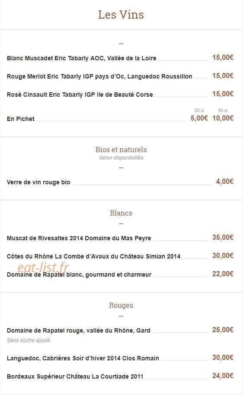Click the Sans soufre ajouté note

point(29,340)
